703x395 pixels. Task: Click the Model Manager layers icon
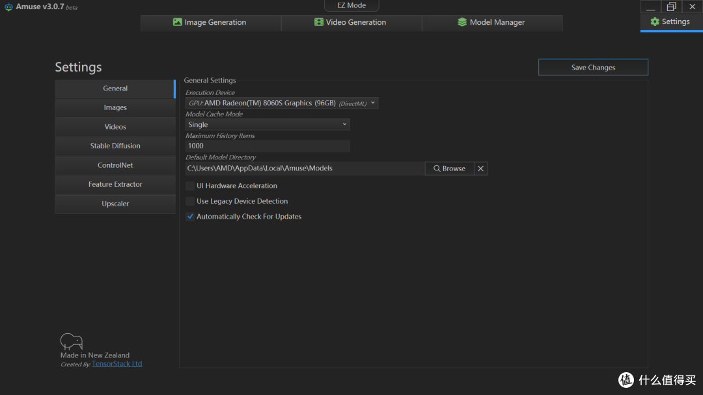coord(462,22)
